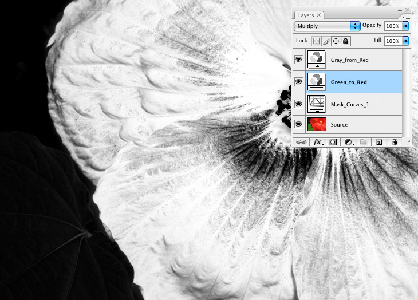418x300 pixels.
Task: Click the link layers icon
Action: point(301,141)
